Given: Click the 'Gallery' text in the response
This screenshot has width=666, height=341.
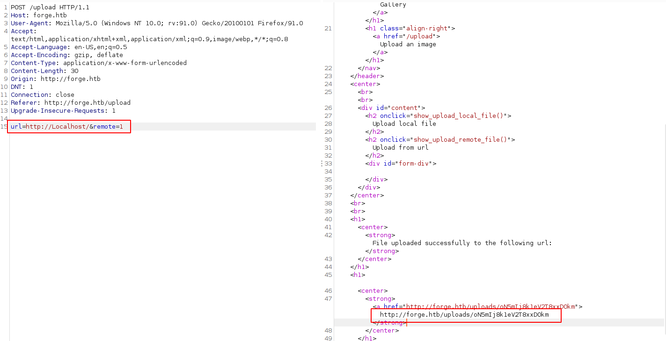Looking at the screenshot, I should [393, 5].
